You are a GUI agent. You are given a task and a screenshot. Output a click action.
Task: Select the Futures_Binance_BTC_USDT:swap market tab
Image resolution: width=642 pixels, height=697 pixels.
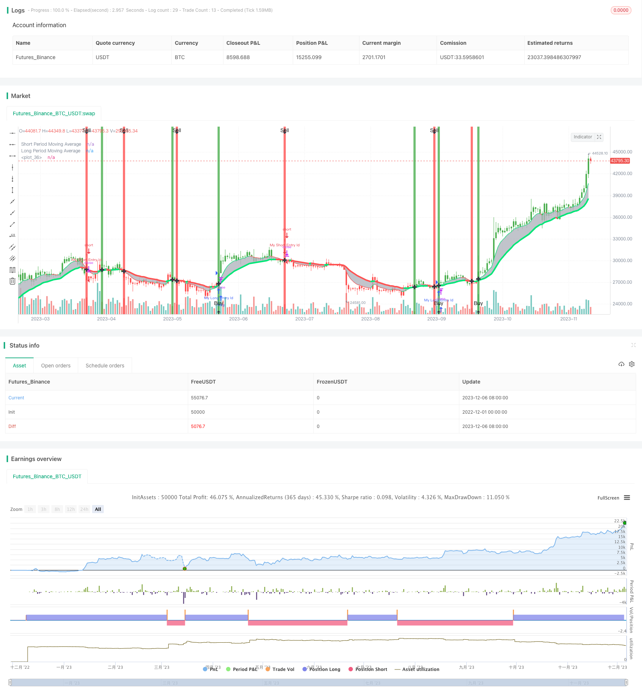click(54, 113)
